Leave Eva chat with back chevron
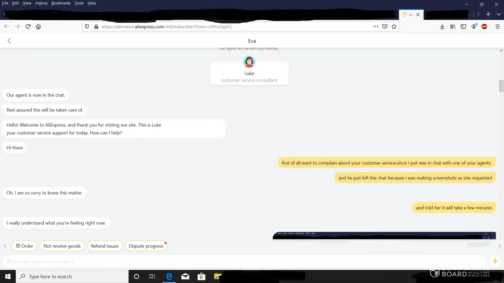Viewport: 504px width, 283px height. (x=9, y=40)
